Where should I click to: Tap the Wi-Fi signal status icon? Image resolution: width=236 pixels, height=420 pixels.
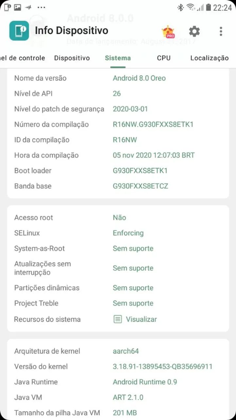[191, 7]
